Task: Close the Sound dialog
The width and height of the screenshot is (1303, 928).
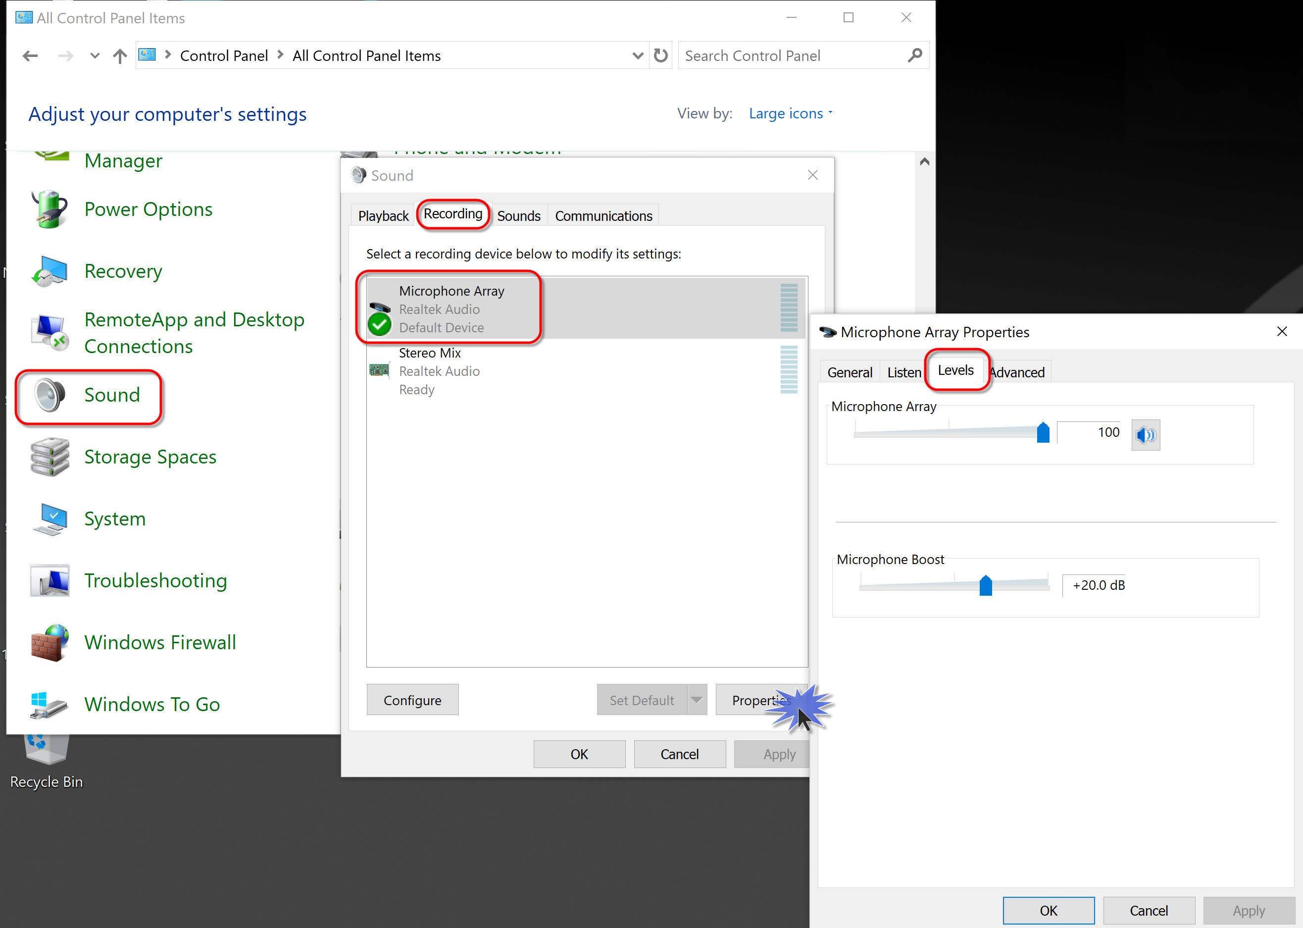Action: pyautogui.click(x=812, y=175)
